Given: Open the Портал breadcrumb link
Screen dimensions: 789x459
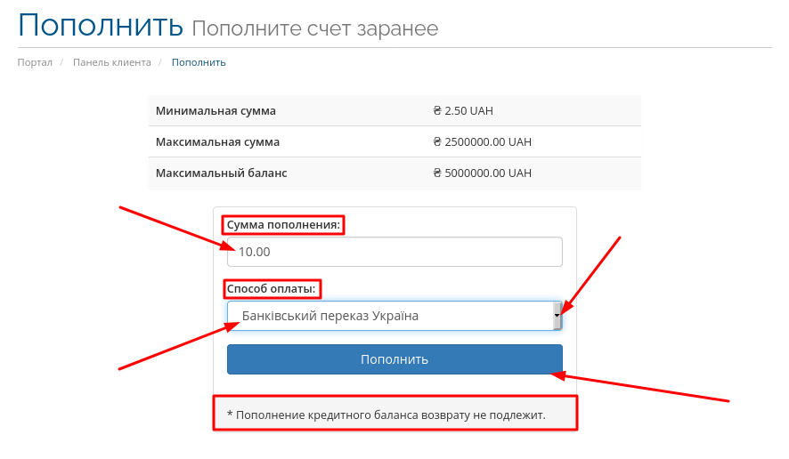Looking at the screenshot, I should 35,62.
